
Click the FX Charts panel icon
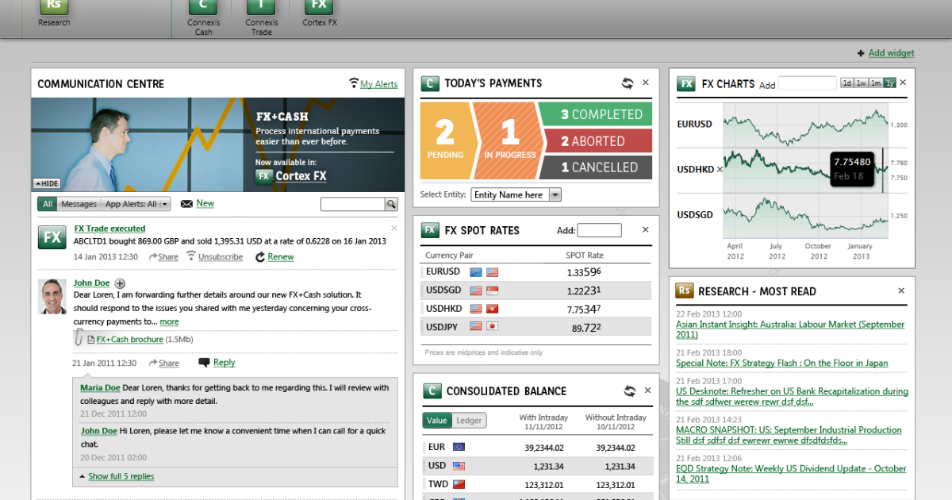coord(685,83)
